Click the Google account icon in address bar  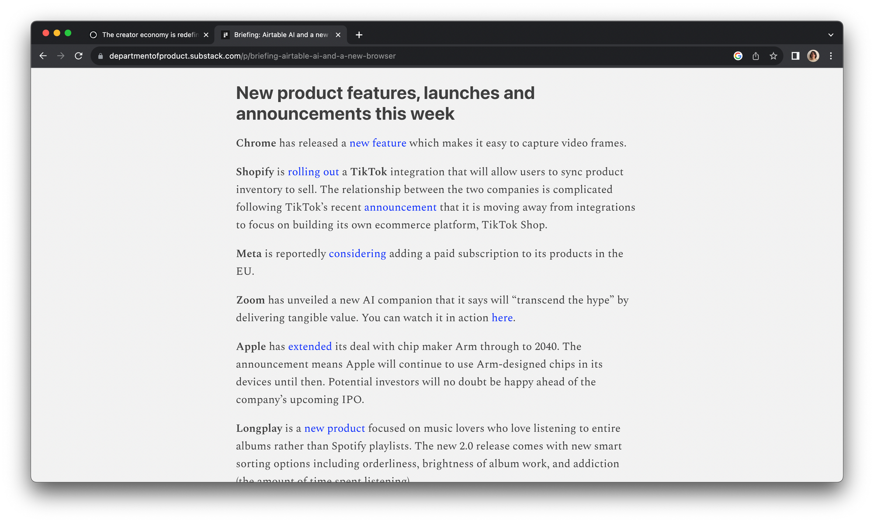738,56
